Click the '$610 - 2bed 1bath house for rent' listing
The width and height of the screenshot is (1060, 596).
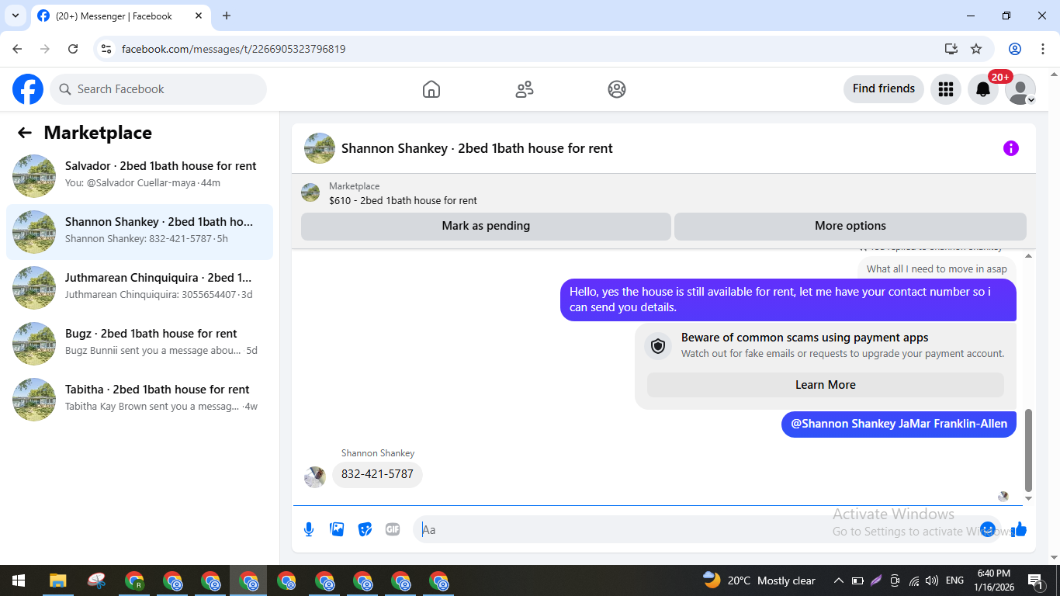click(x=403, y=200)
